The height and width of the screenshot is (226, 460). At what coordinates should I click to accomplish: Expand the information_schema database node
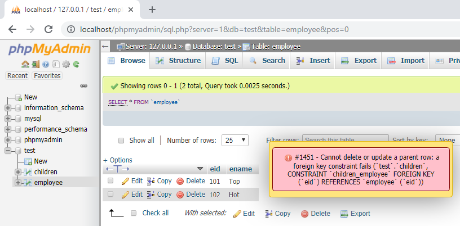[x=8, y=108]
